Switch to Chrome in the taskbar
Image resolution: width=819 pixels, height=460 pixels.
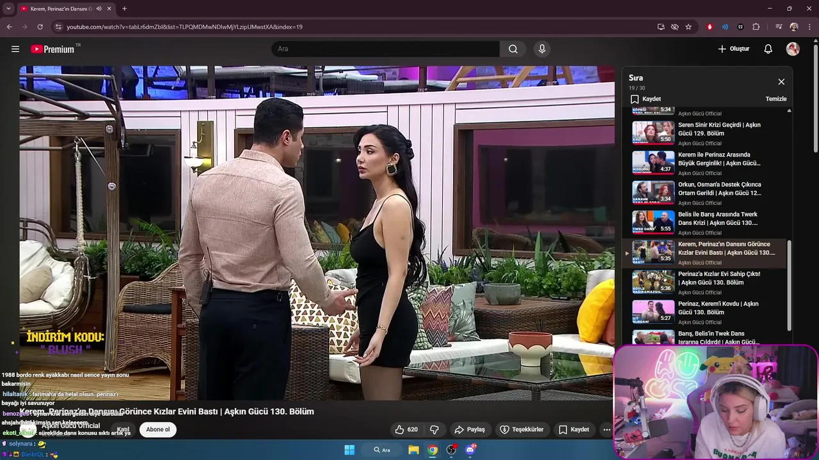pyautogui.click(x=433, y=450)
